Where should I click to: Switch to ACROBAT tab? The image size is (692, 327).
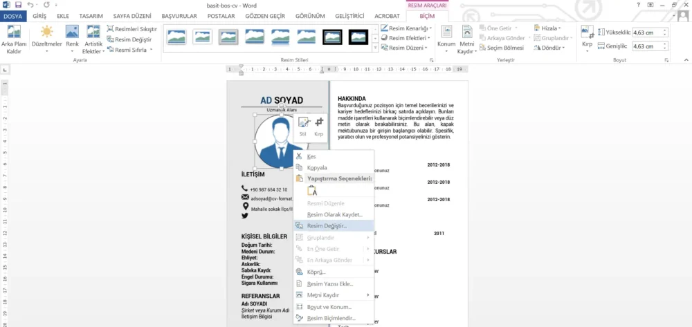point(387,17)
